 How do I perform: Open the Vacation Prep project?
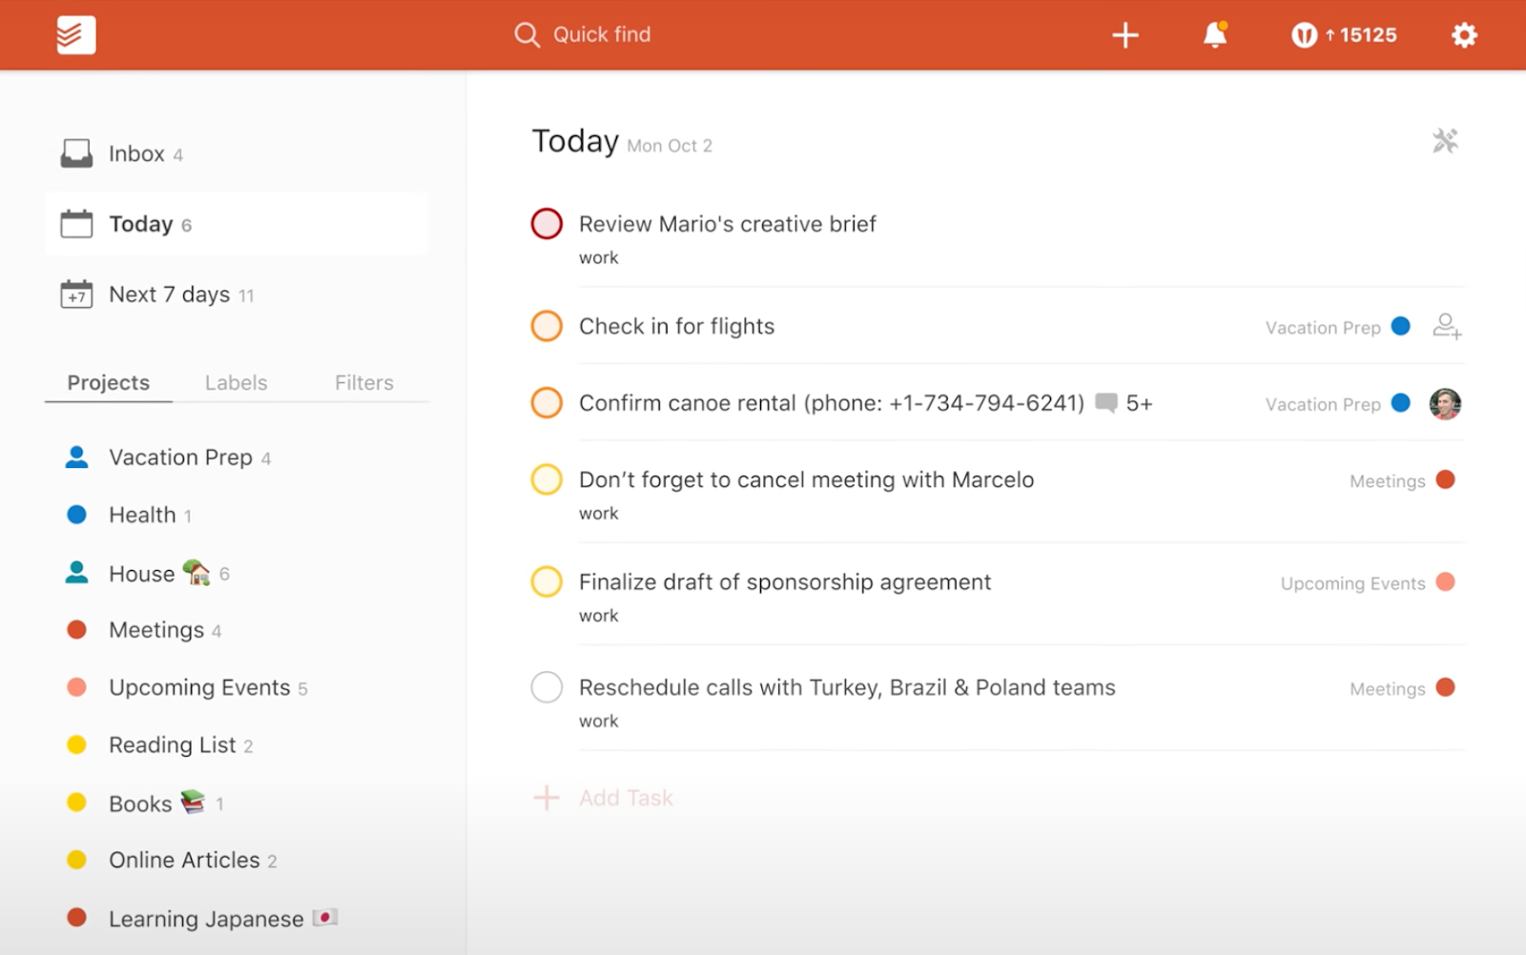pyautogui.click(x=180, y=457)
